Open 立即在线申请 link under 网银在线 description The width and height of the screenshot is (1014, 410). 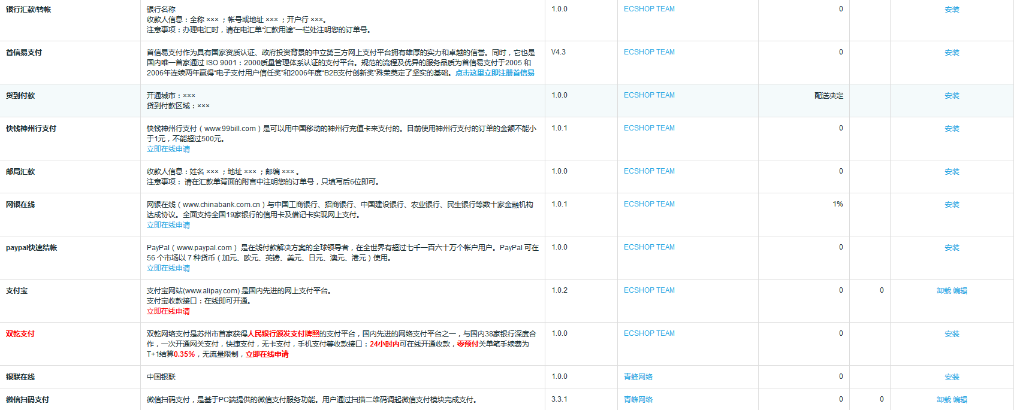pyautogui.click(x=168, y=225)
